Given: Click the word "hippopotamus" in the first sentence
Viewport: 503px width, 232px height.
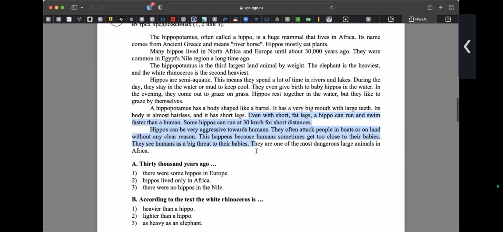Looking at the screenshot, I should (180, 37).
